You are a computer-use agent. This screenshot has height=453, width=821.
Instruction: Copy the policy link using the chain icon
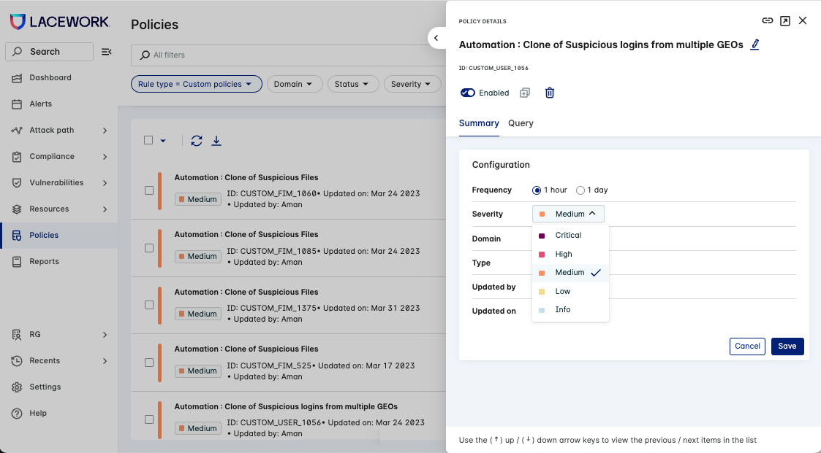click(x=767, y=20)
